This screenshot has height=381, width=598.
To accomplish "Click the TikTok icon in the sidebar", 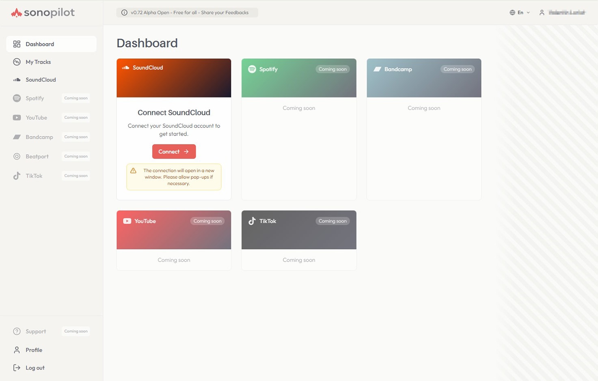I will (17, 176).
